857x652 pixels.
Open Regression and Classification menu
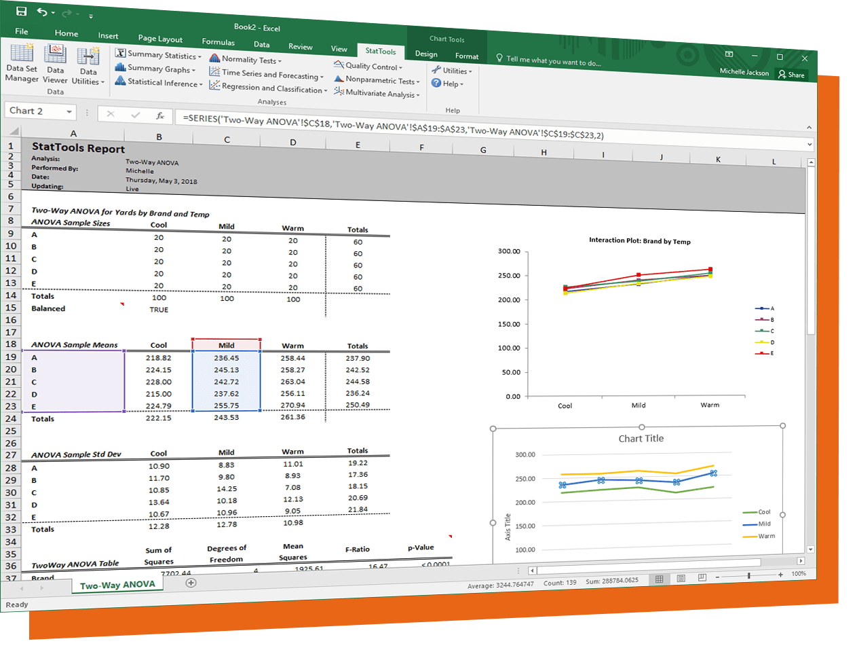(x=268, y=88)
